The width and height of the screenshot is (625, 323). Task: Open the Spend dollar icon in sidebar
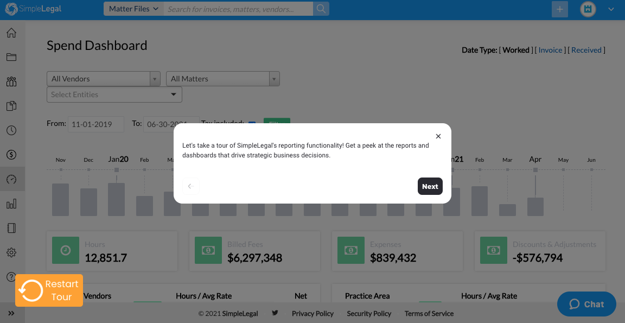coord(11,154)
